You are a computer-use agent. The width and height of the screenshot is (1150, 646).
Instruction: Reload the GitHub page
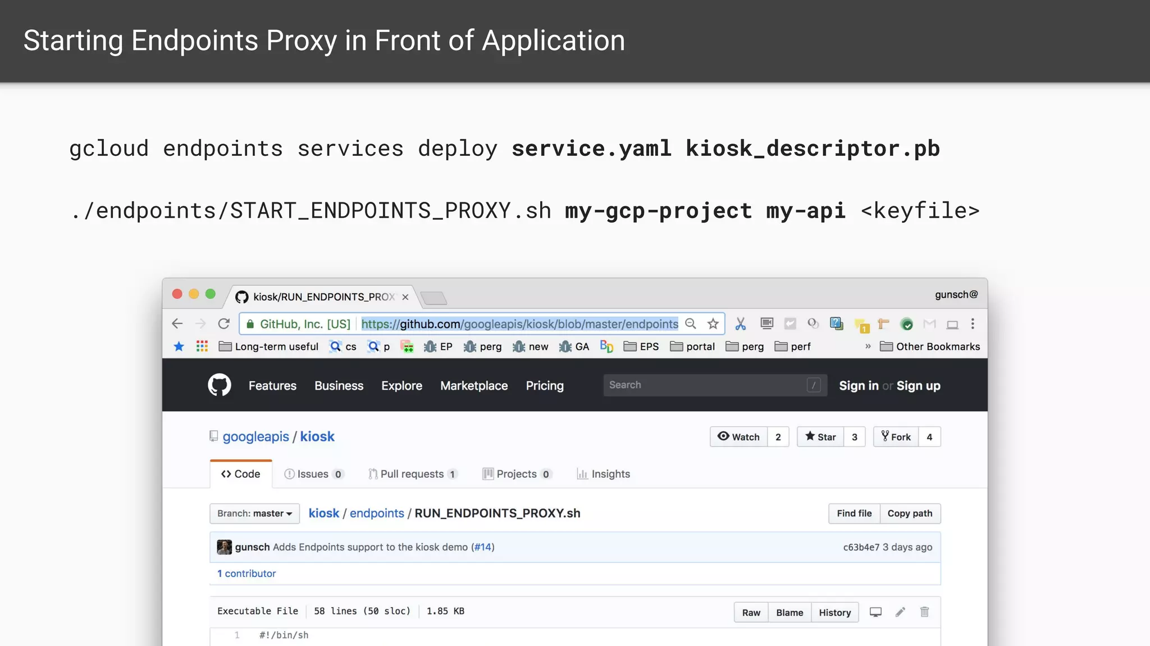[224, 324]
